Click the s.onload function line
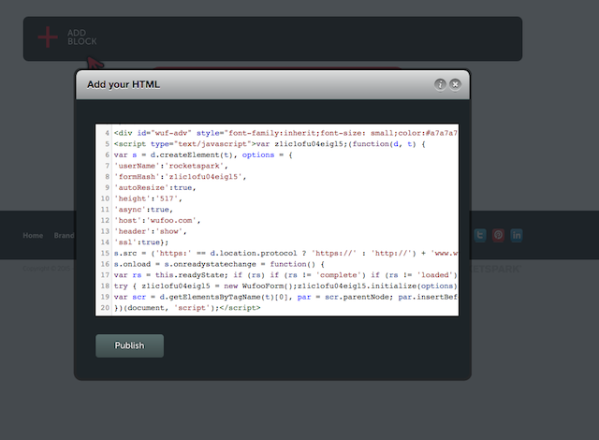Viewport: 599px width, 440px height. 219,264
